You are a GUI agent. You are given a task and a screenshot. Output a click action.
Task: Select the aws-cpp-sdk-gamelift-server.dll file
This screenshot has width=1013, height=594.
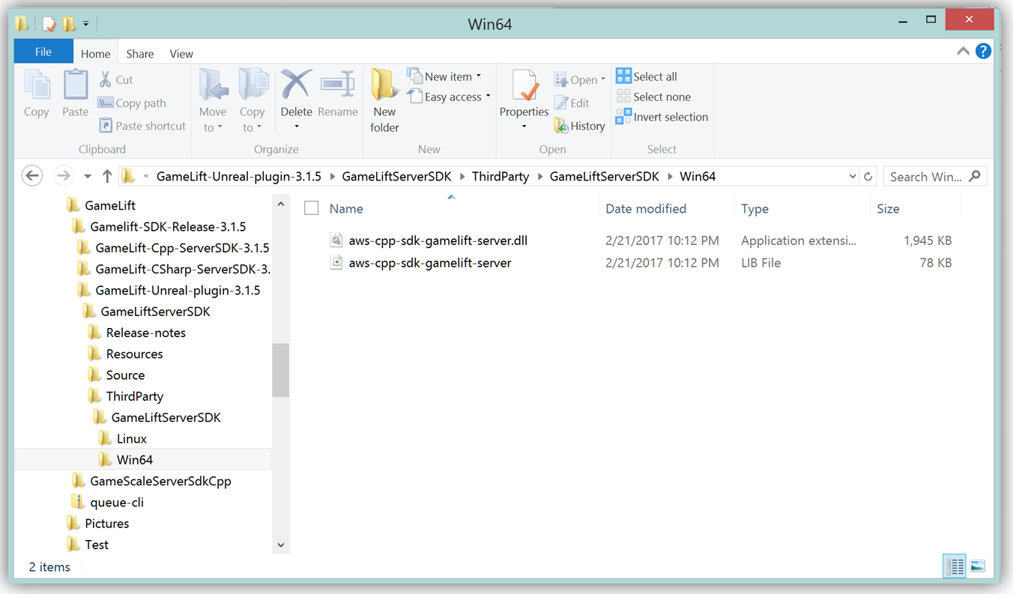tap(438, 240)
